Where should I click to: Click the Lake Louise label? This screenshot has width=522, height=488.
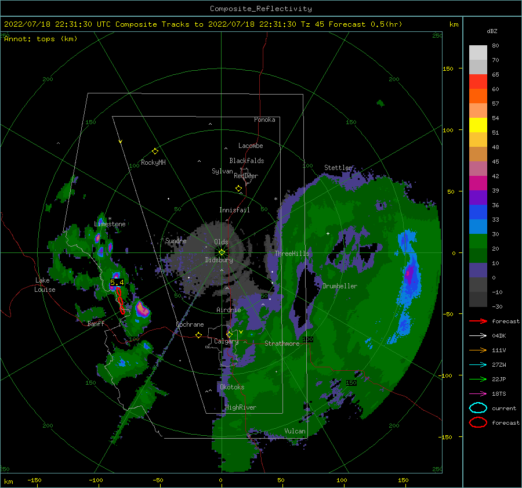coord(45,285)
